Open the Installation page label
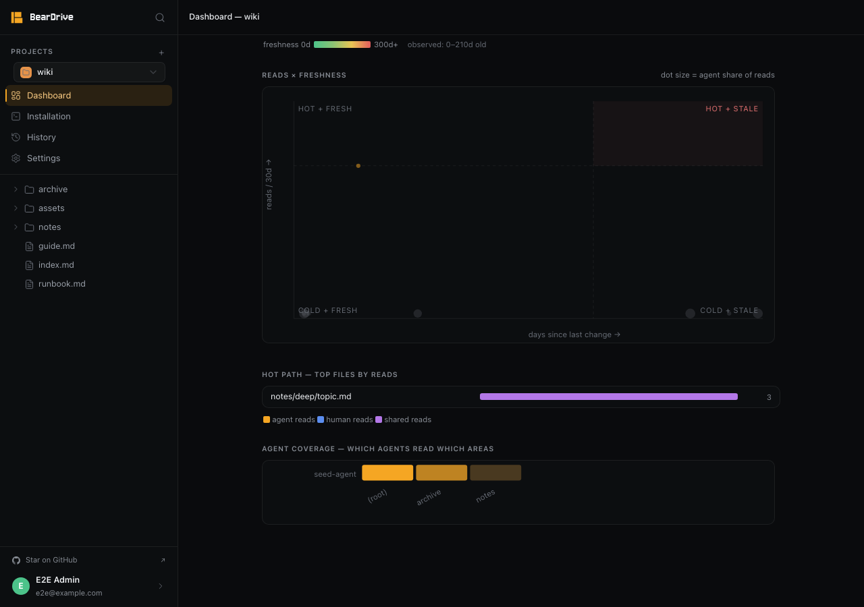Image resolution: width=864 pixels, height=607 pixels. [x=49, y=117]
